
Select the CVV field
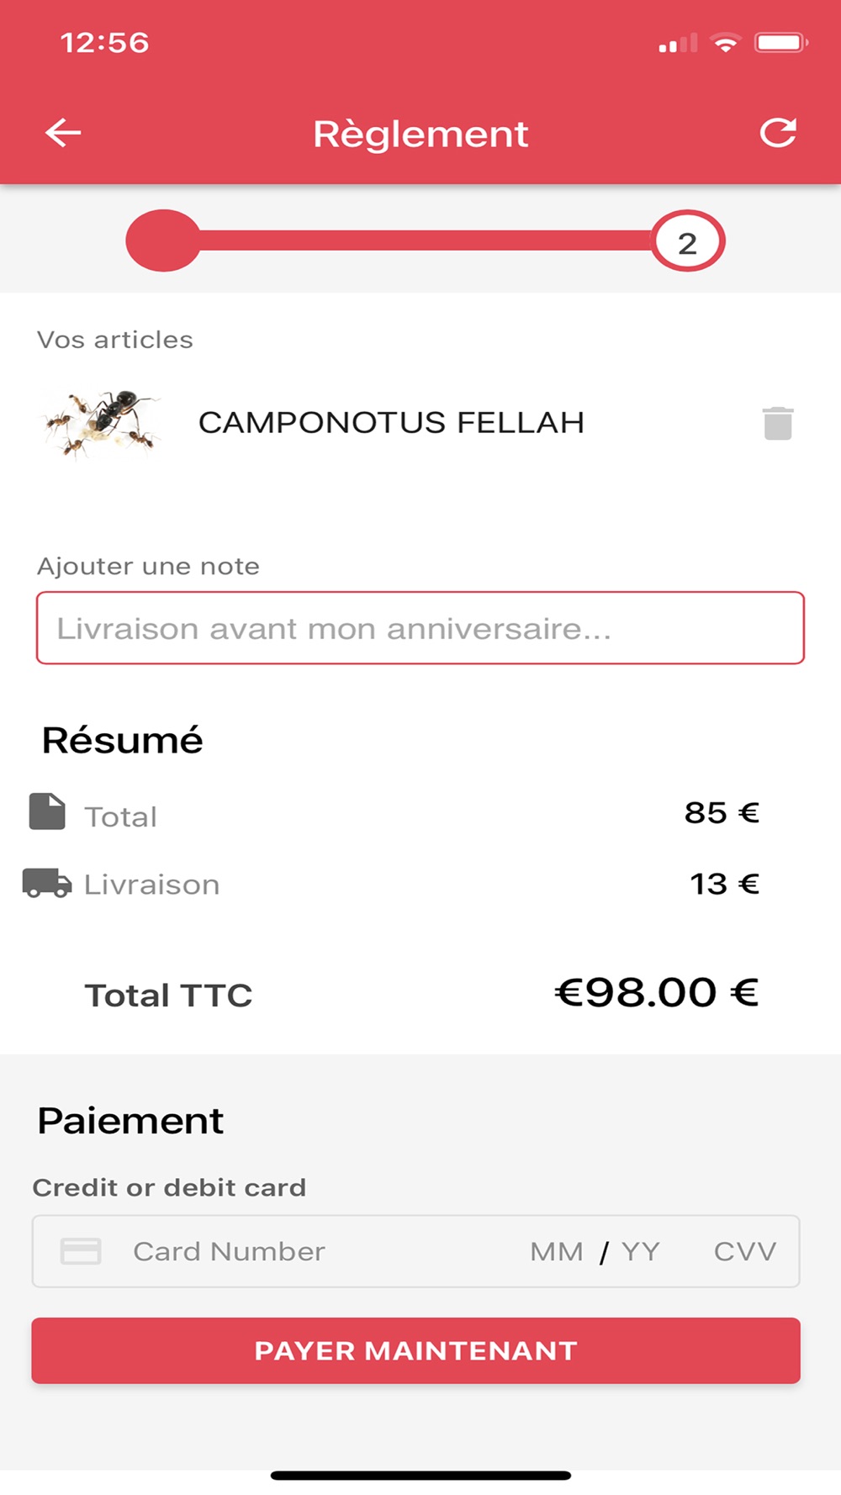tap(744, 1251)
